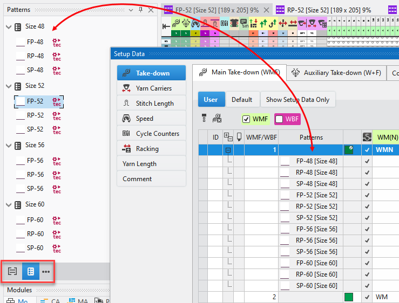Open the three-dots more options button
The image size is (399, 303).
tap(46, 272)
